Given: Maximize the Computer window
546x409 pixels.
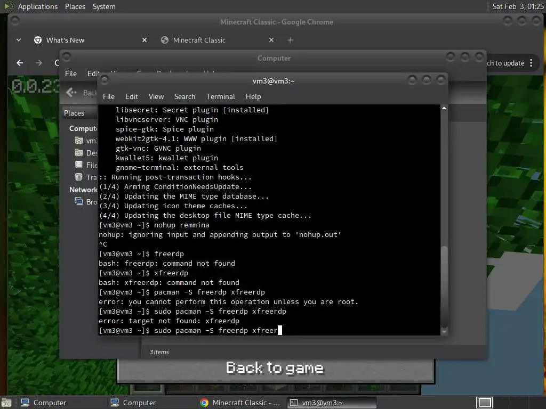Looking at the screenshot, I should pyautogui.click(x=465, y=56).
